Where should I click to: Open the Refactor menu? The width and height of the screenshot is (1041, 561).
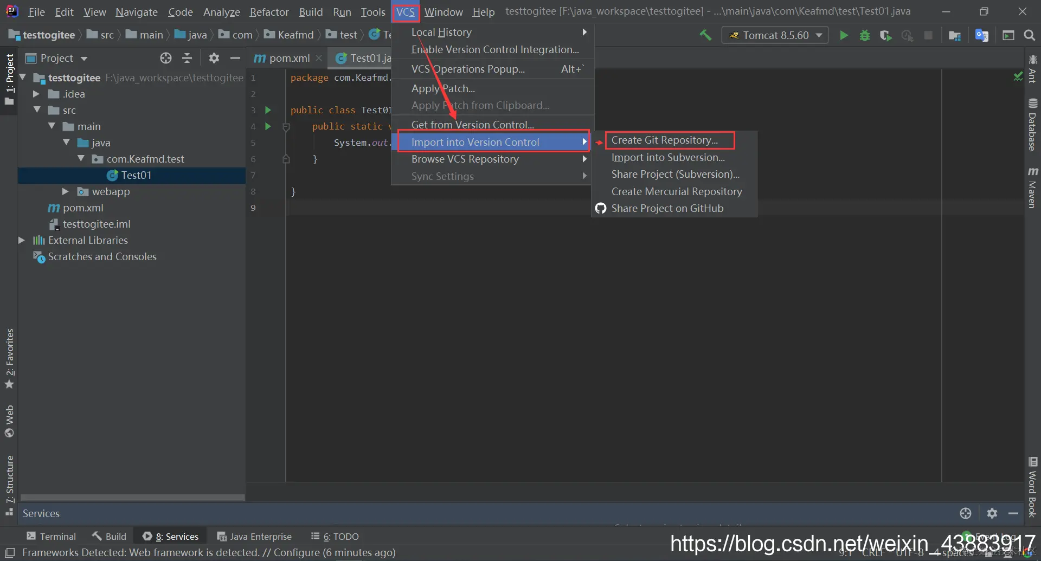(269, 12)
